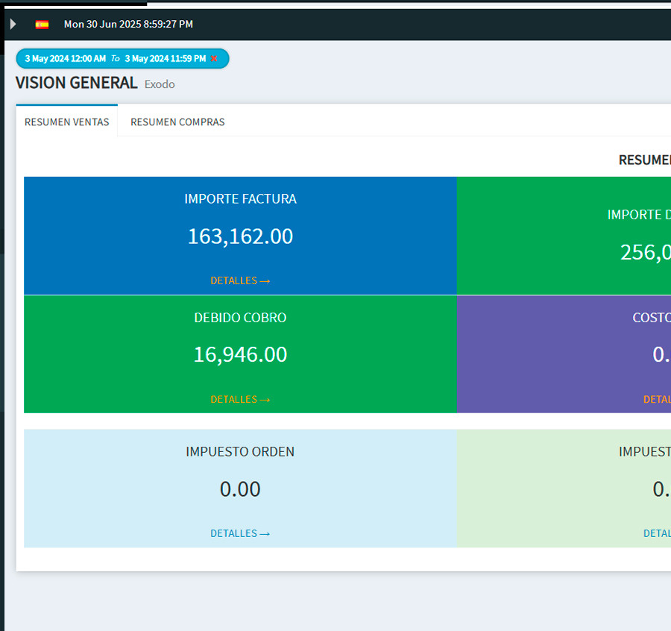Click the VISION GENERAL page heading
The height and width of the screenshot is (631, 671).
pos(77,83)
